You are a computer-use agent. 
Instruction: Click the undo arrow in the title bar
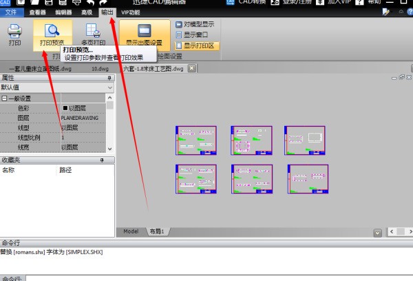pos(90,3)
